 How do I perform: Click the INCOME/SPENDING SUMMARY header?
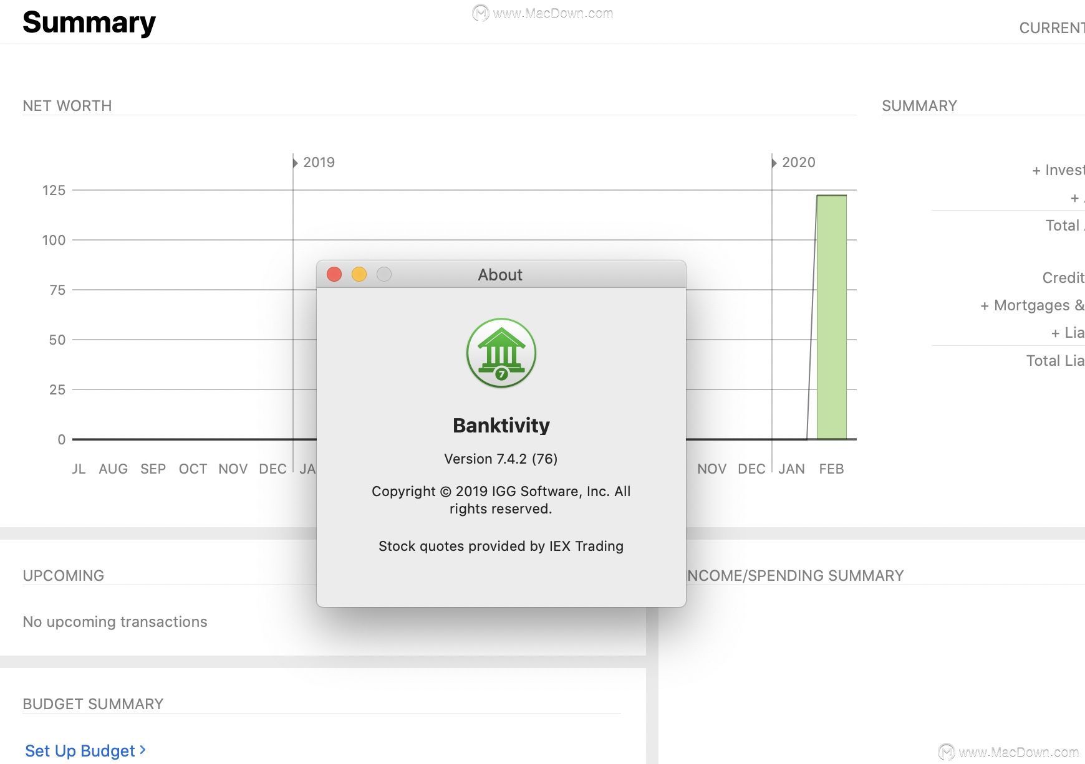coord(795,576)
